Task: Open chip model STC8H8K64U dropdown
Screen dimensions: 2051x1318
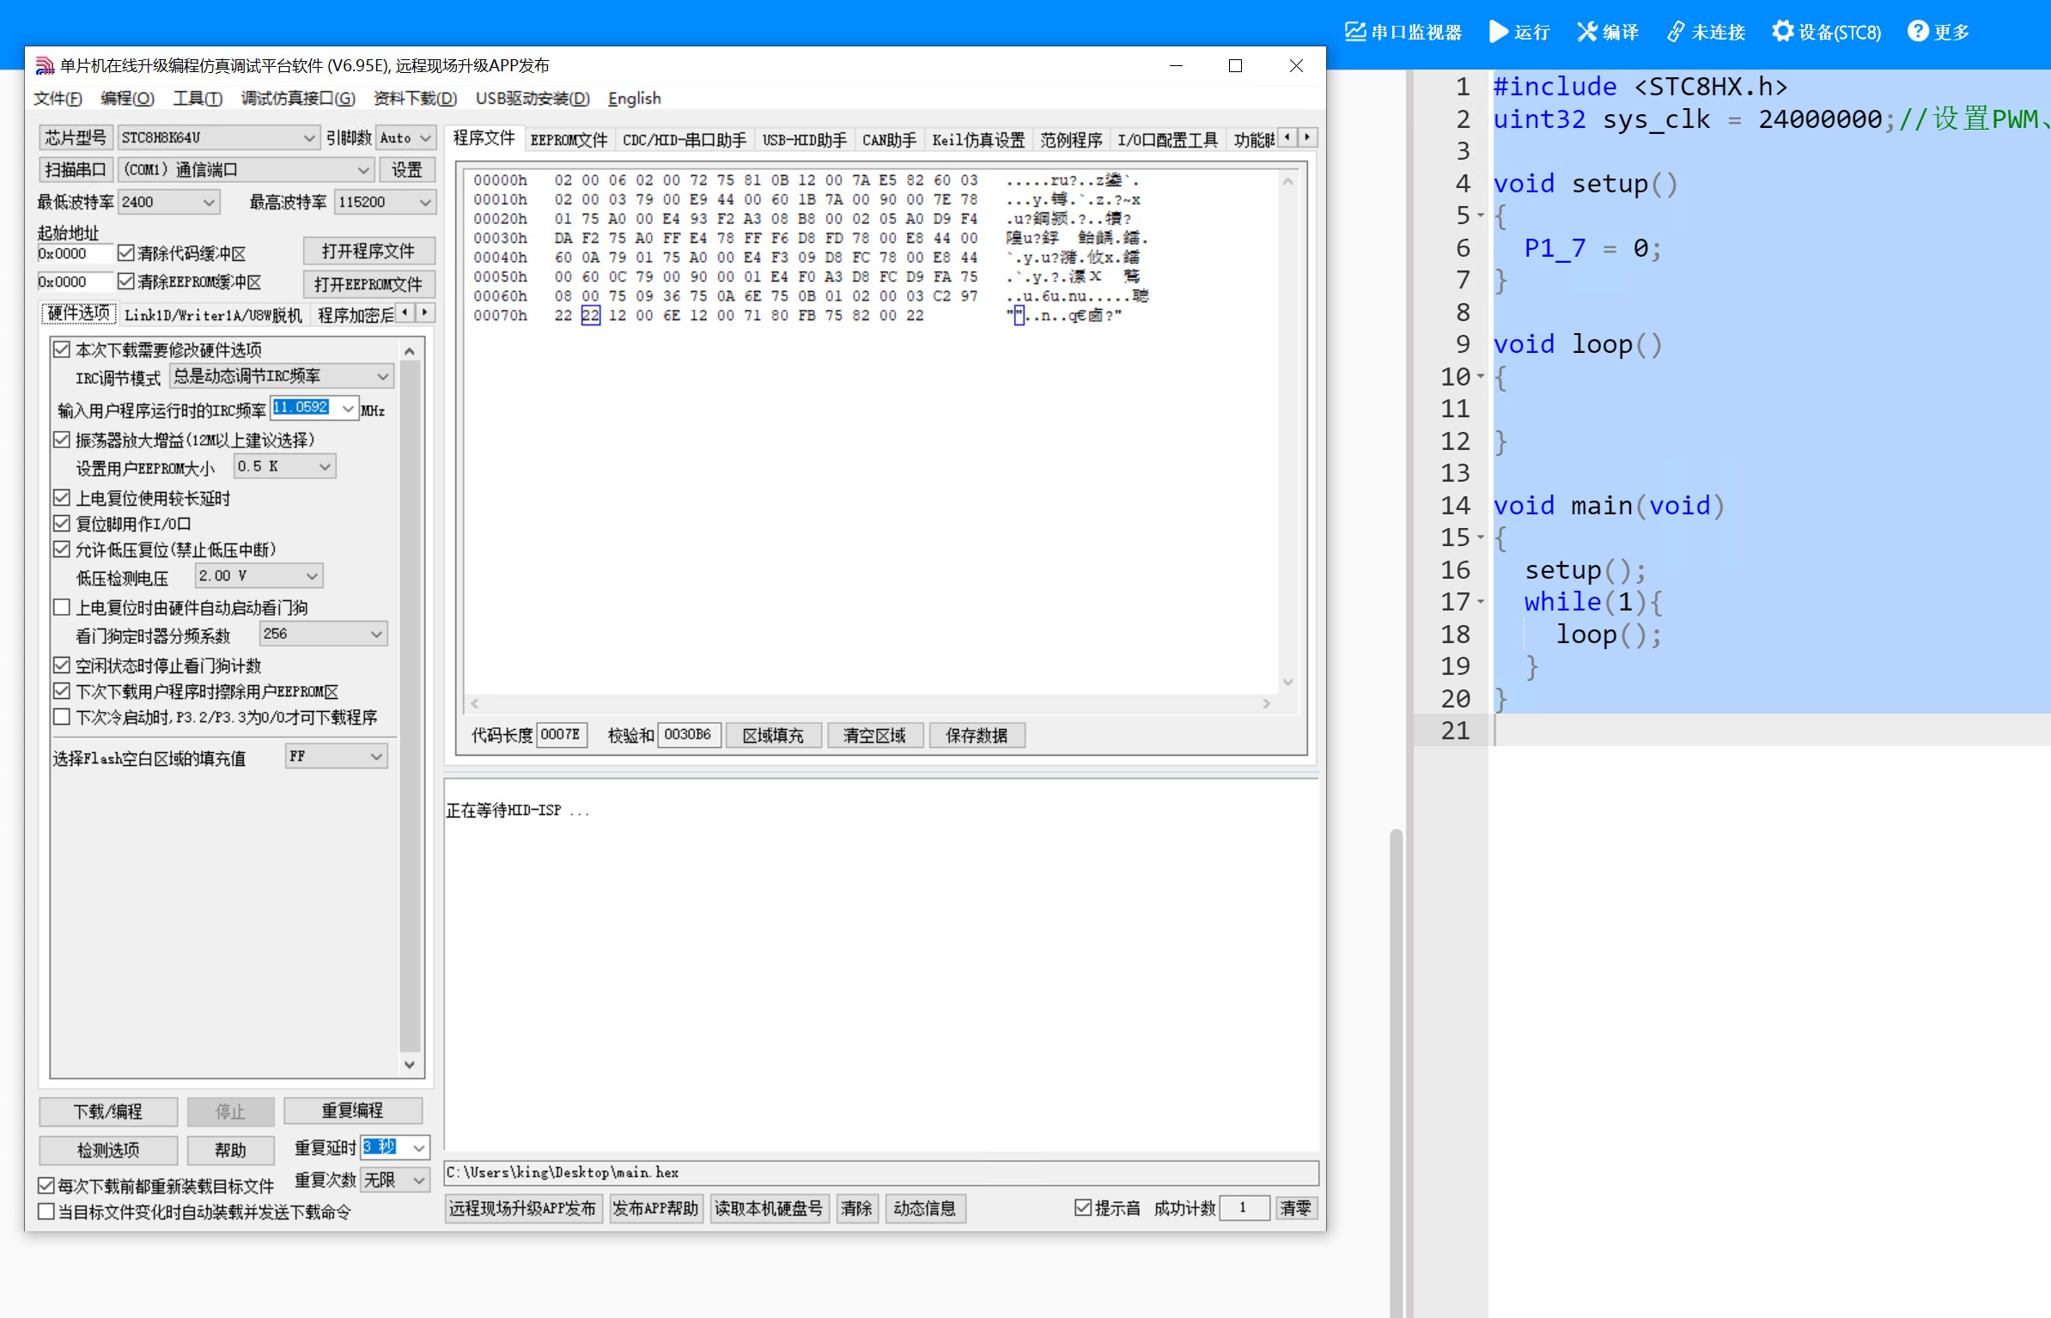Action: pyautogui.click(x=220, y=137)
